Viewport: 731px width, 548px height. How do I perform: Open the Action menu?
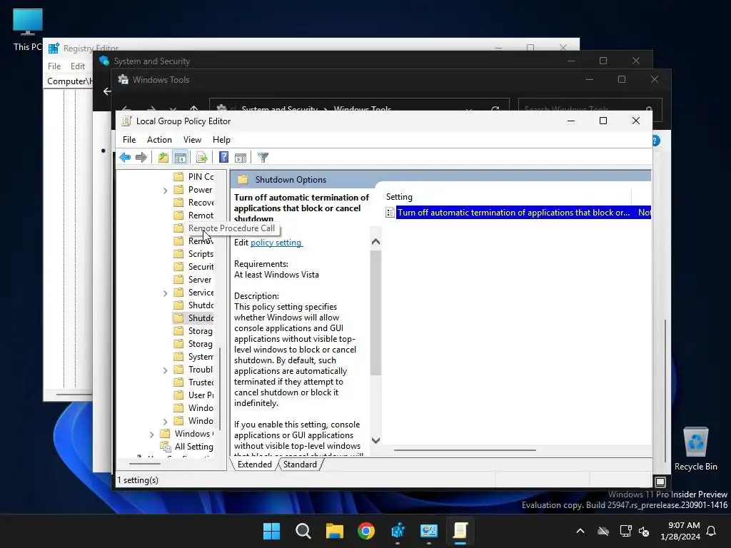point(159,140)
